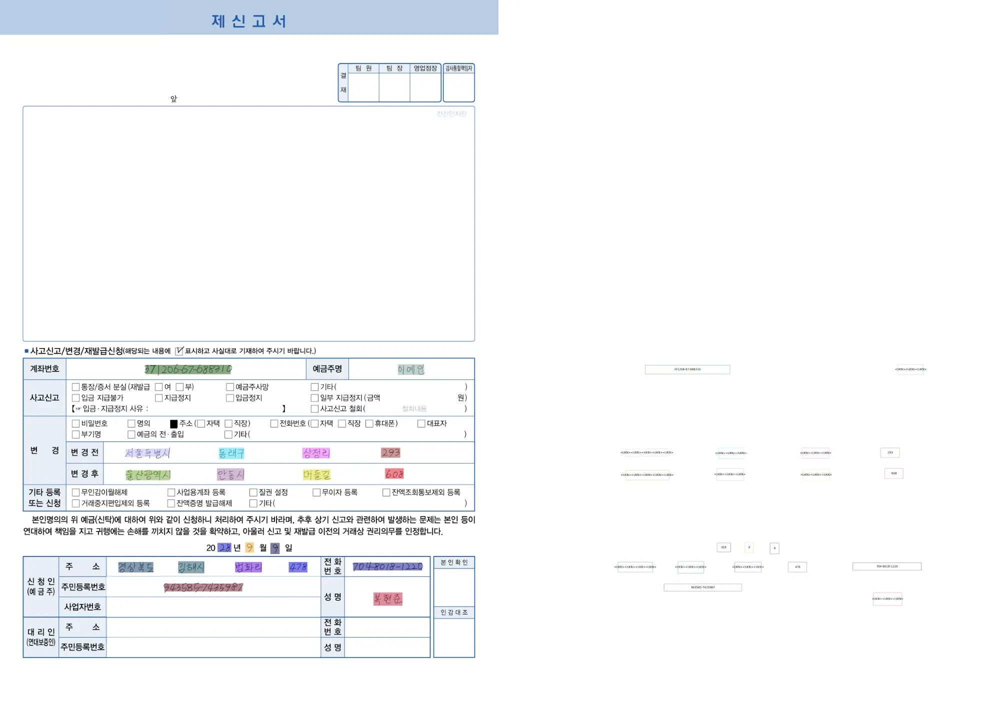Check the 비밀번호 change checkbox
This screenshot has width=997, height=705.
[x=75, y=423]
